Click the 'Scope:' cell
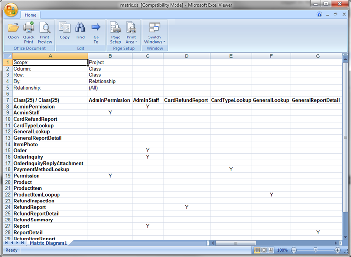The height and width of the screenshot is (257, 351). click(50, 62)
